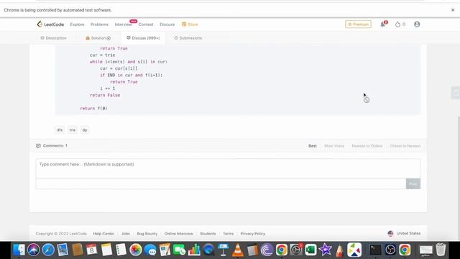Open Notes from the dock
460x259 pixels.
point(106,250)
